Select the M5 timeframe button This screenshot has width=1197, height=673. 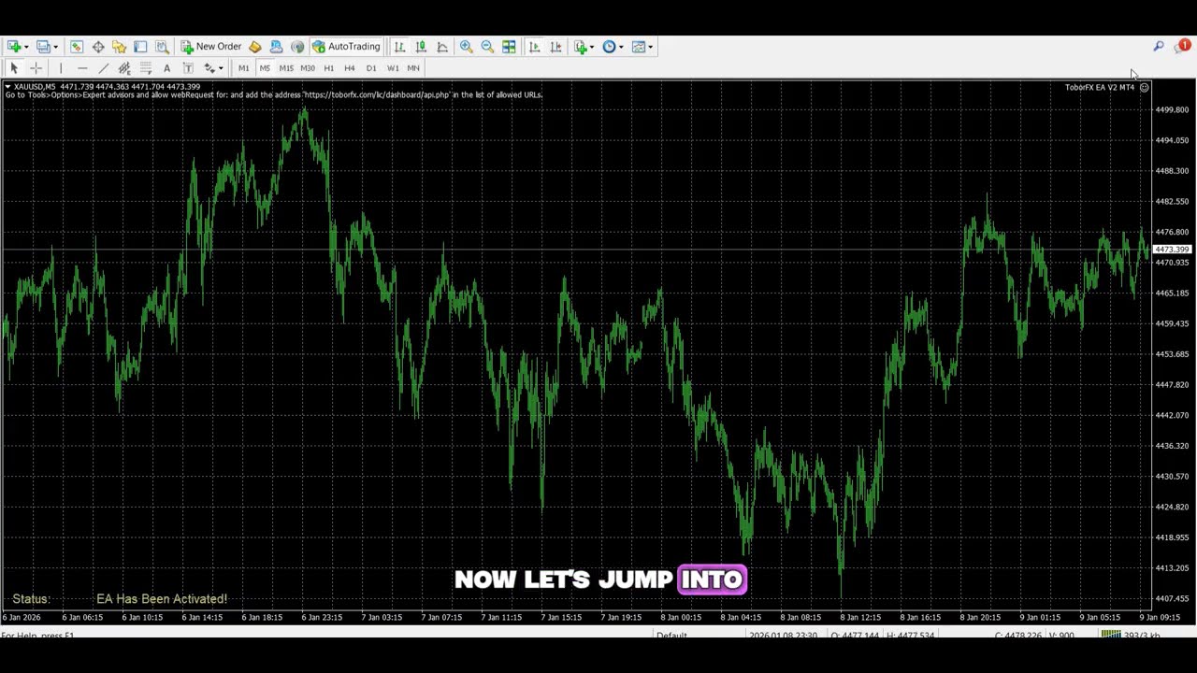click(265, 67)
